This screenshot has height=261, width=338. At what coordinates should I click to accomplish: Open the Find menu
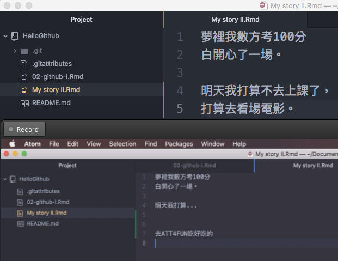click(x=151, y=144)
